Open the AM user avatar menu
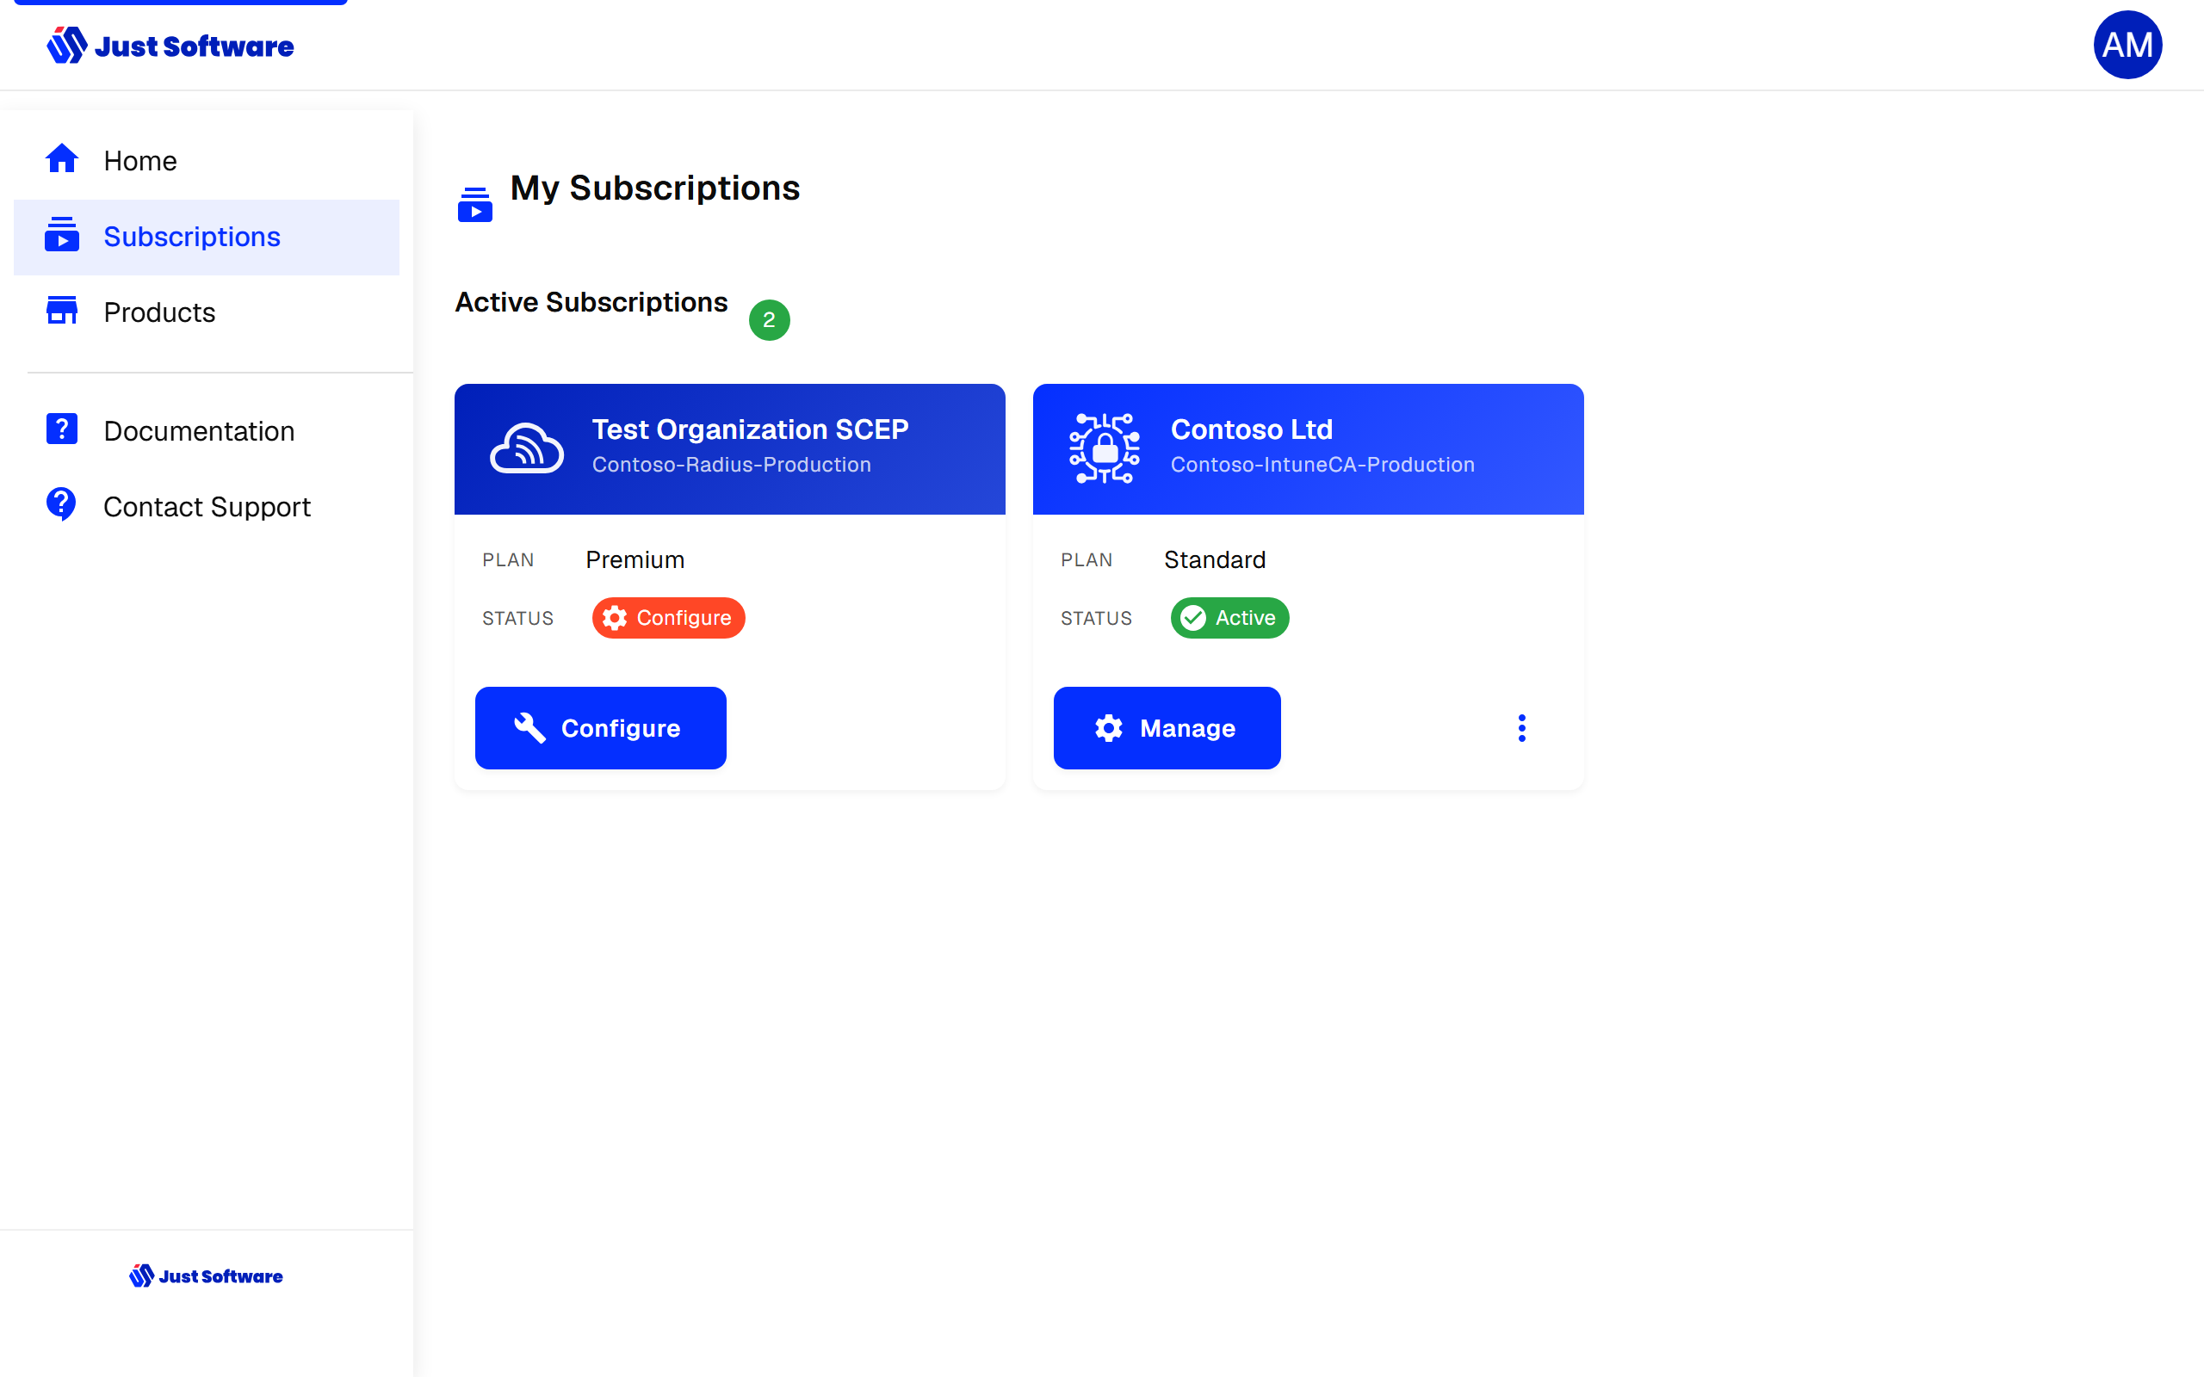 [2127, 45]
